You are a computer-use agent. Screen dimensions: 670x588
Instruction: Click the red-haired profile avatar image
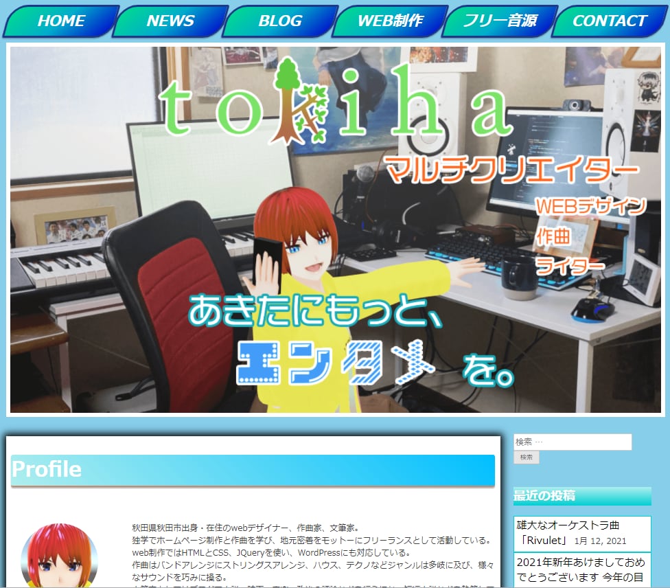point(59,556)
